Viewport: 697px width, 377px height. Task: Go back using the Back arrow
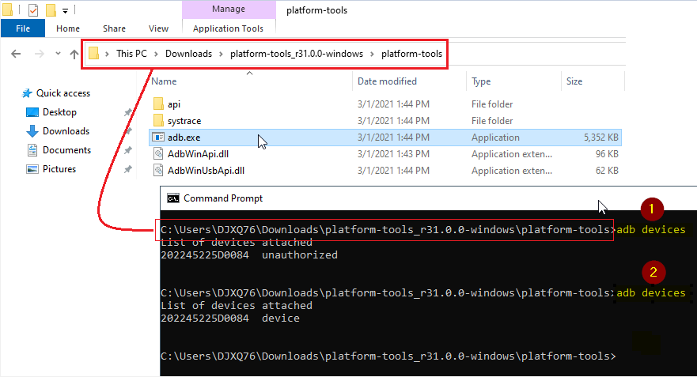pos(16,54)
